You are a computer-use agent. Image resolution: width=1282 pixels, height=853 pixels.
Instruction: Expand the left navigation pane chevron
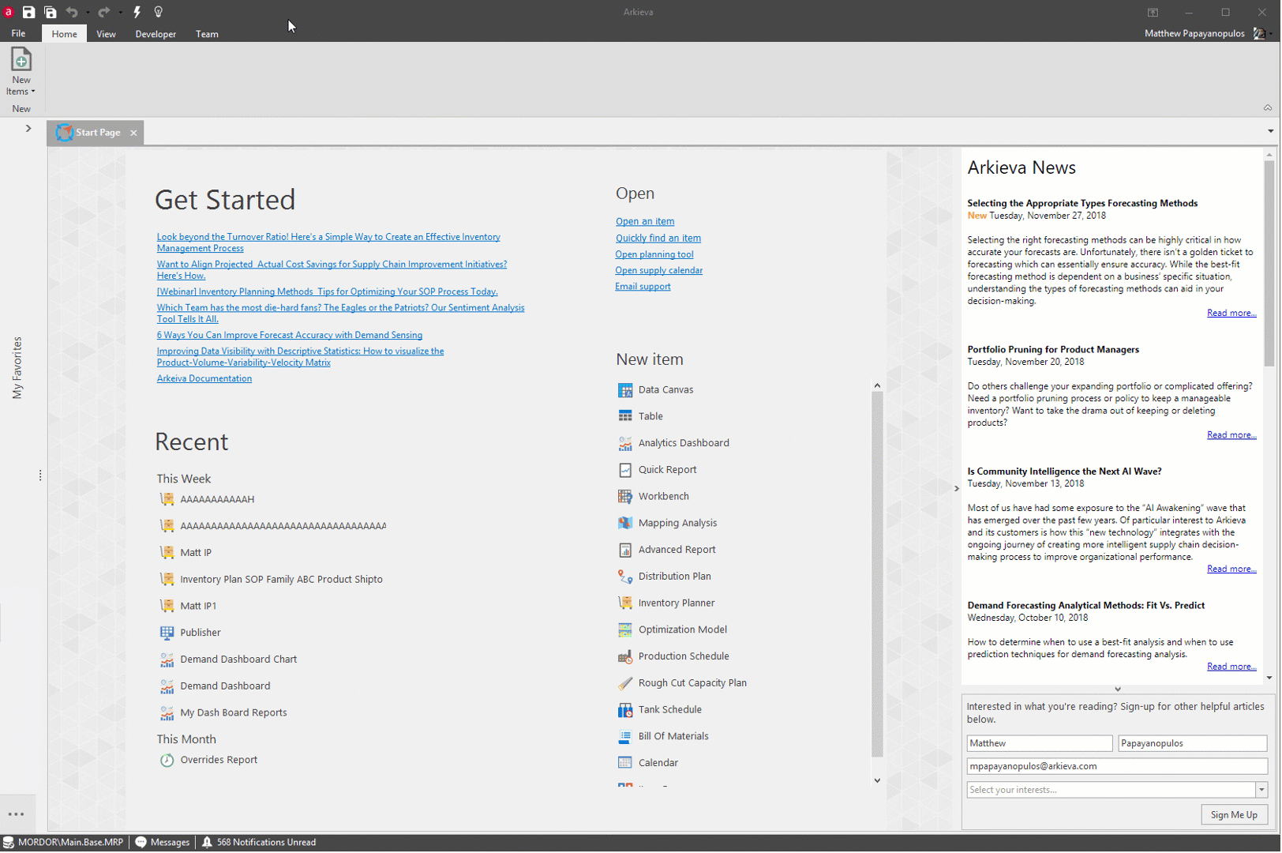pyautogui.click(x=28, y=128)
